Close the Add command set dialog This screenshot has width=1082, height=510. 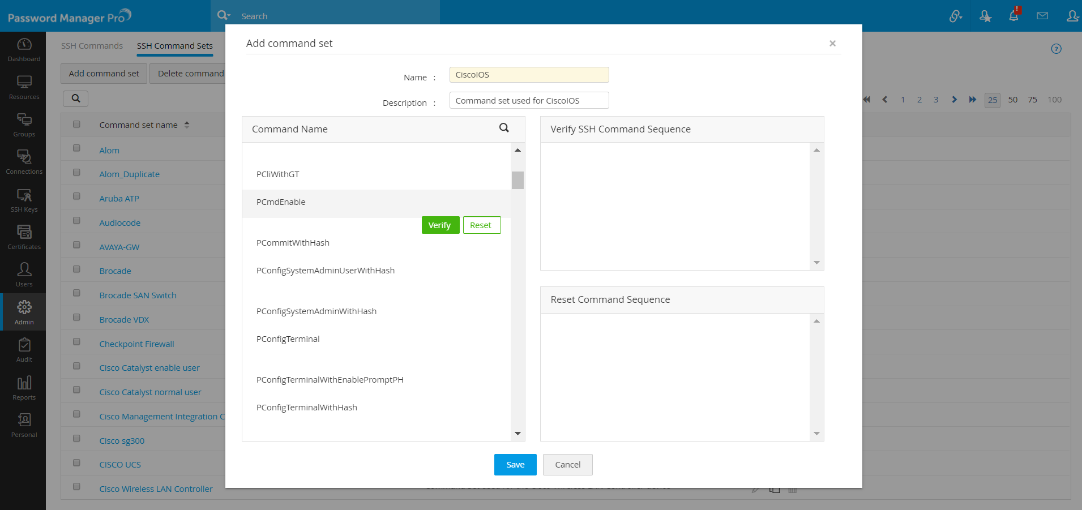point(832,44)
